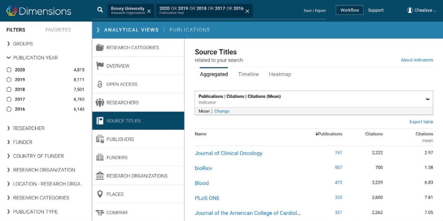Click the search magnifier icon
443x221 pixels.
100,10
